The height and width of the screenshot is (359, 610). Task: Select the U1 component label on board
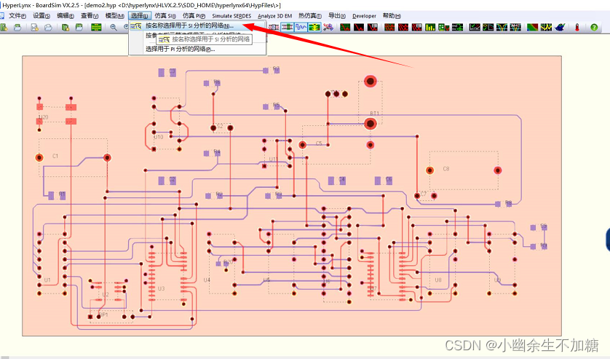pyautogui.click(x=47, y=280)
